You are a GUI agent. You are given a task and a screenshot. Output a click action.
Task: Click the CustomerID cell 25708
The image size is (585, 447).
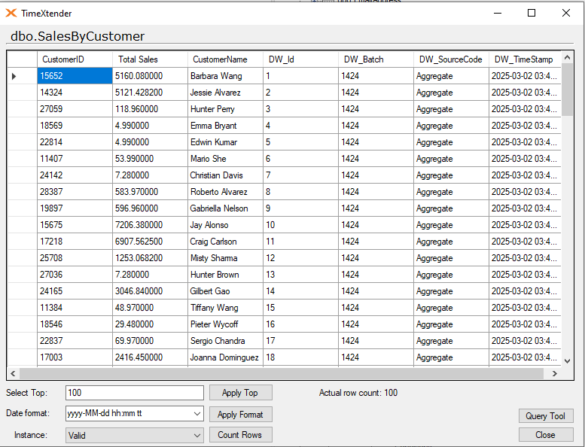(75, 258)
